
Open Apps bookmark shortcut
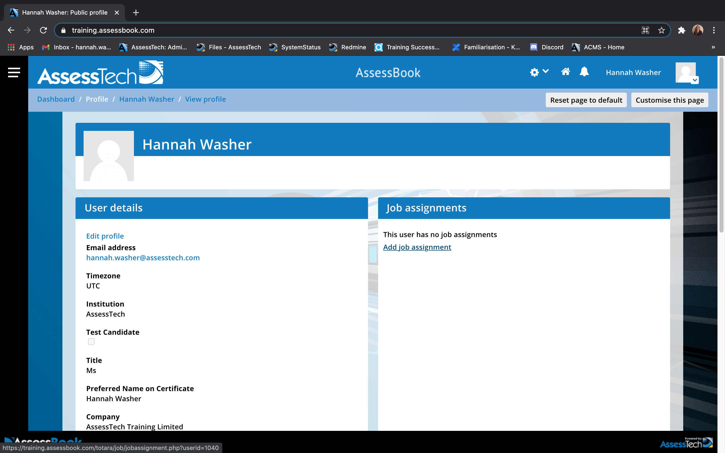tap(20, 47)
